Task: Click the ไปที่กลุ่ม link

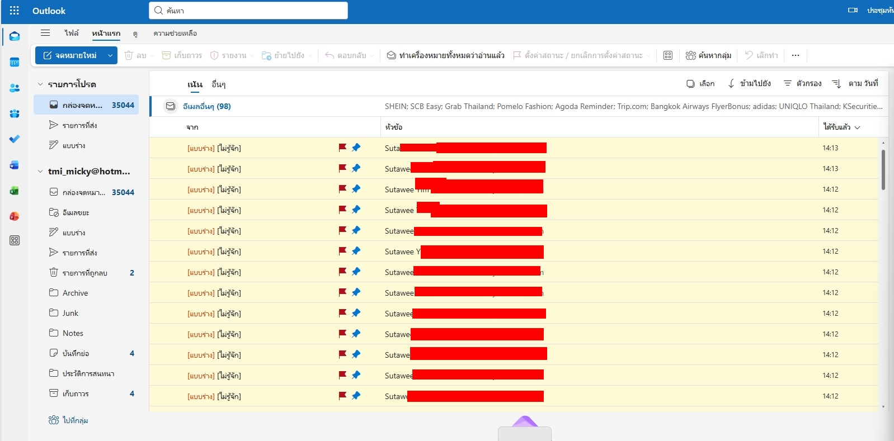Action: (68, 420)
